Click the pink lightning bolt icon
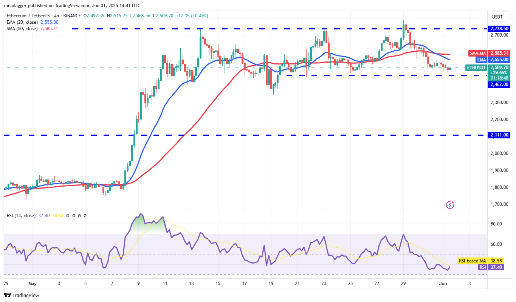The height and width of the screenshot is (302, 516). (450, 205)
